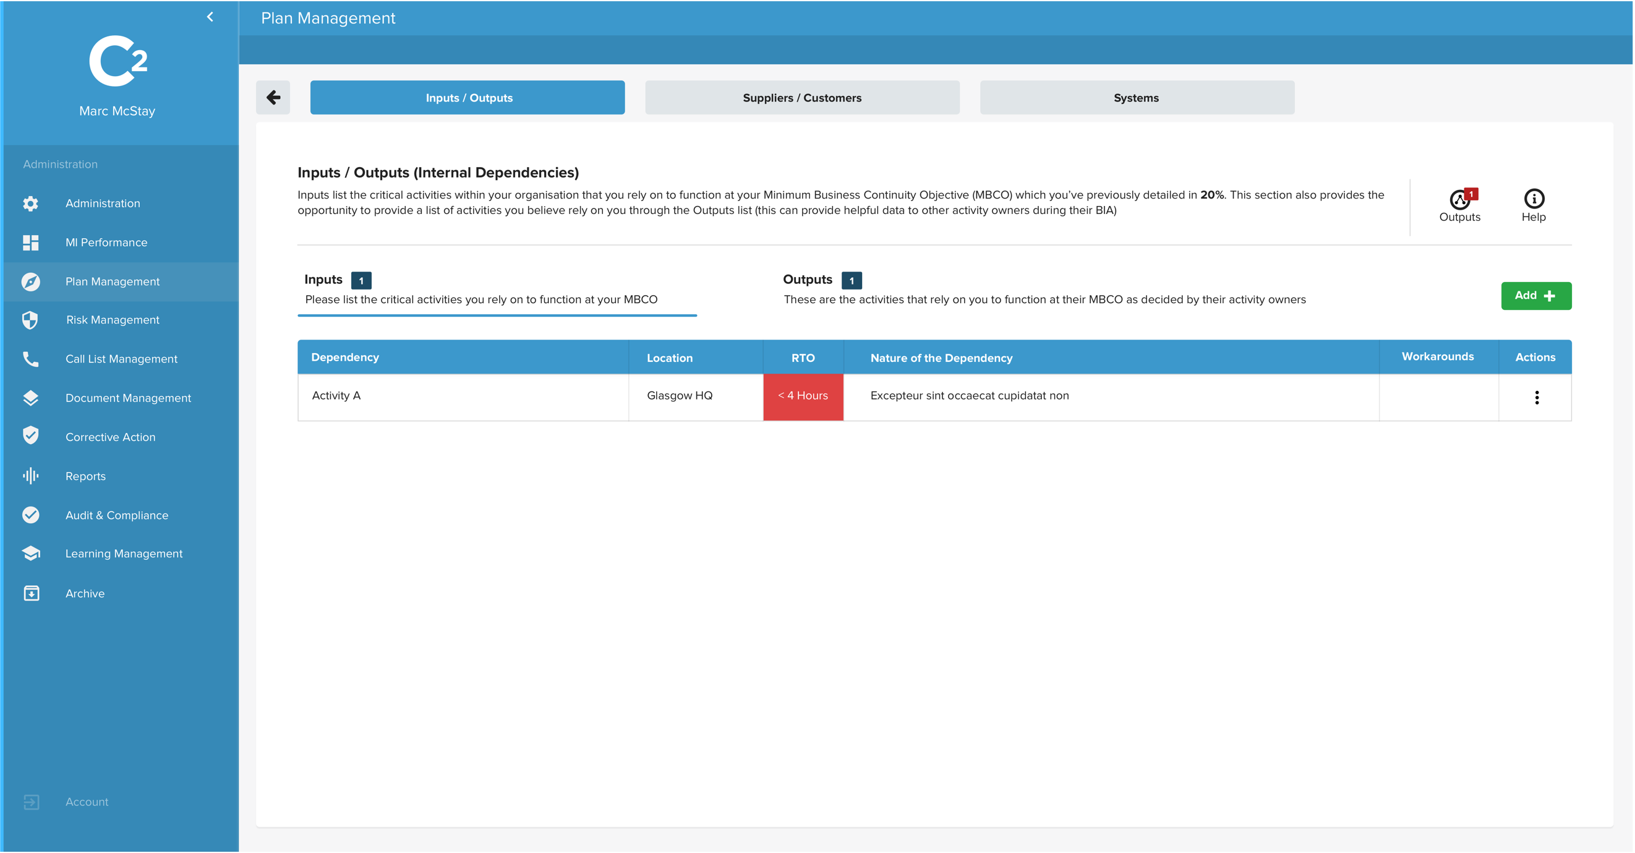
Task: Click the Add button to add dependency
Action: [1534, 295]
